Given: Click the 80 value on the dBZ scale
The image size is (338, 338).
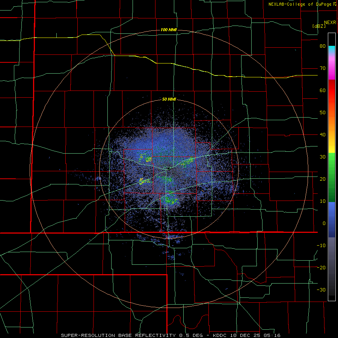Looking at the screenshot, I should click(x=323, y=46).
